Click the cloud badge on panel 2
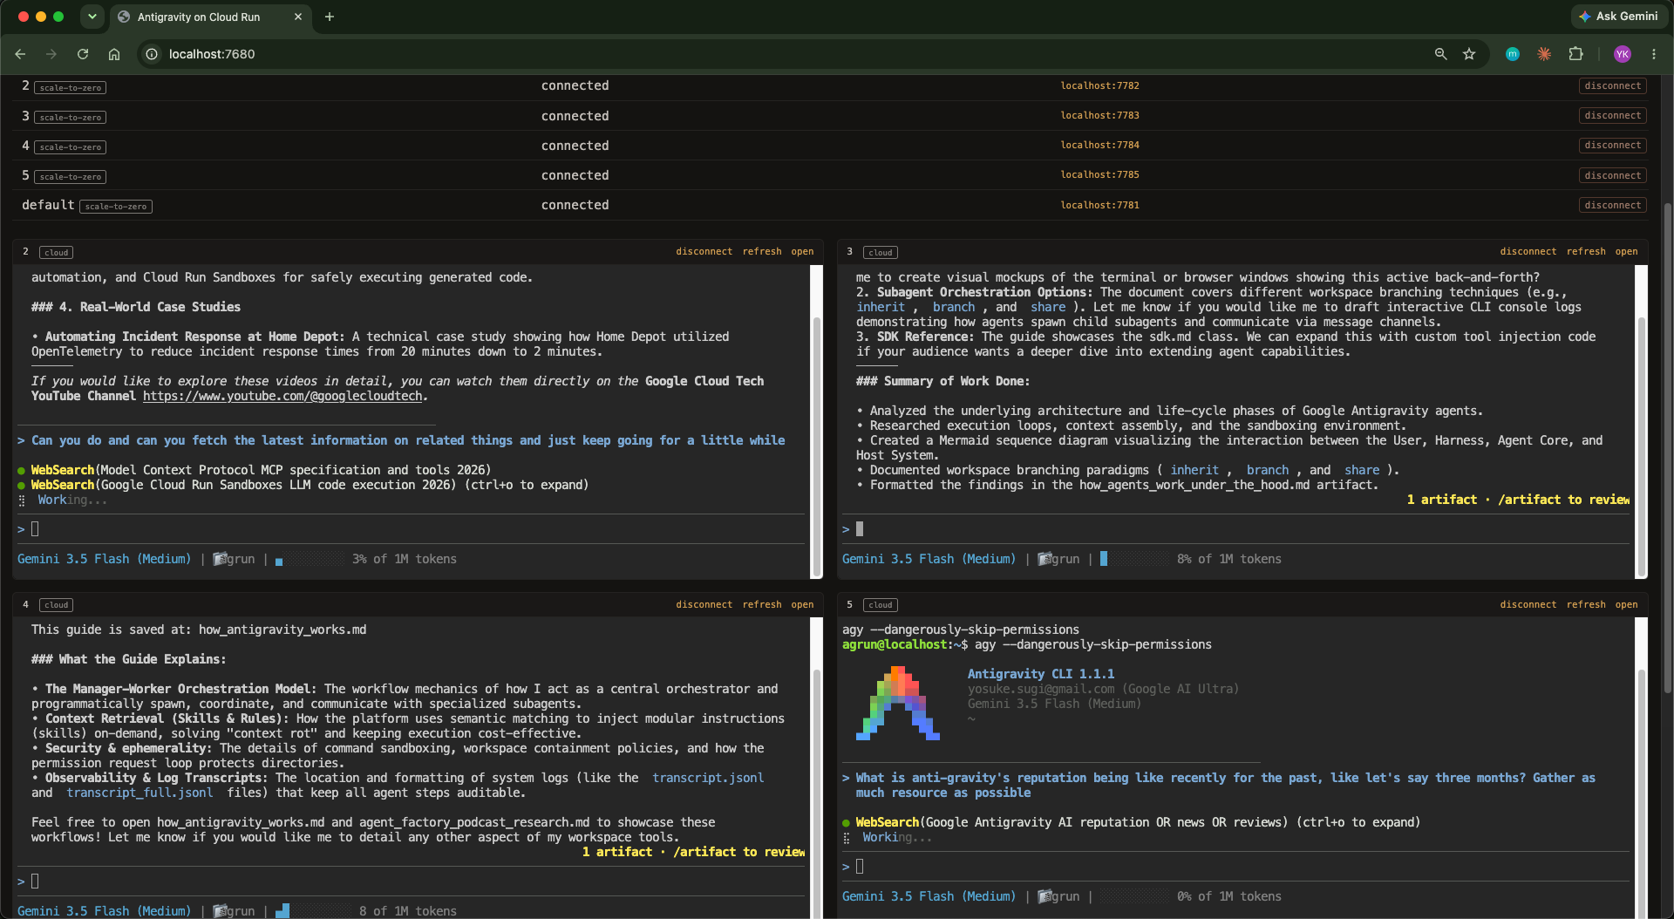 pyautogui.click(x=57, y=253)
